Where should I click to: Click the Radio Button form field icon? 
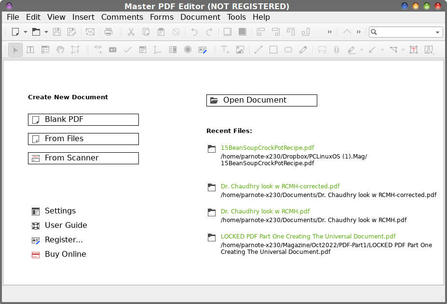click(188, 50)
